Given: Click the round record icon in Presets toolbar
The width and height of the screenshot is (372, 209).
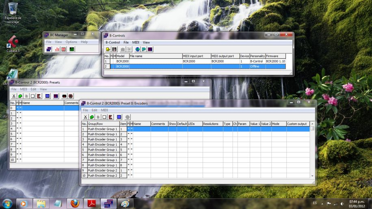Looking at the screenshot, I should [71, 96].
